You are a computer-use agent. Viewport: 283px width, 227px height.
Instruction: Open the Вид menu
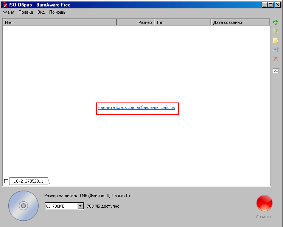[x=41, y=12]
